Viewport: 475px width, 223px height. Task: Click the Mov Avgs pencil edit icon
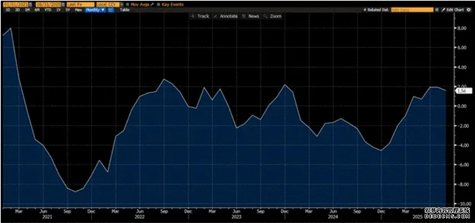[152, 5]
